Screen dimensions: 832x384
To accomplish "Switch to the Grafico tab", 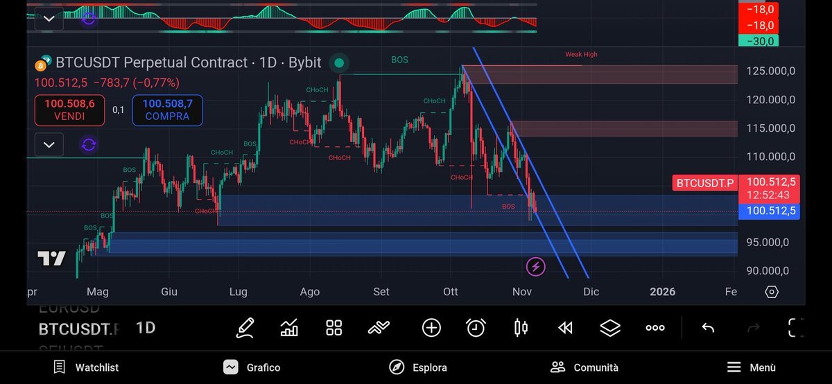I will [x=252, y=367].
